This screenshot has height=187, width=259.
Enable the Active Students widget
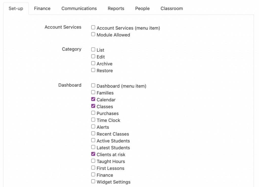click(93, 140)
